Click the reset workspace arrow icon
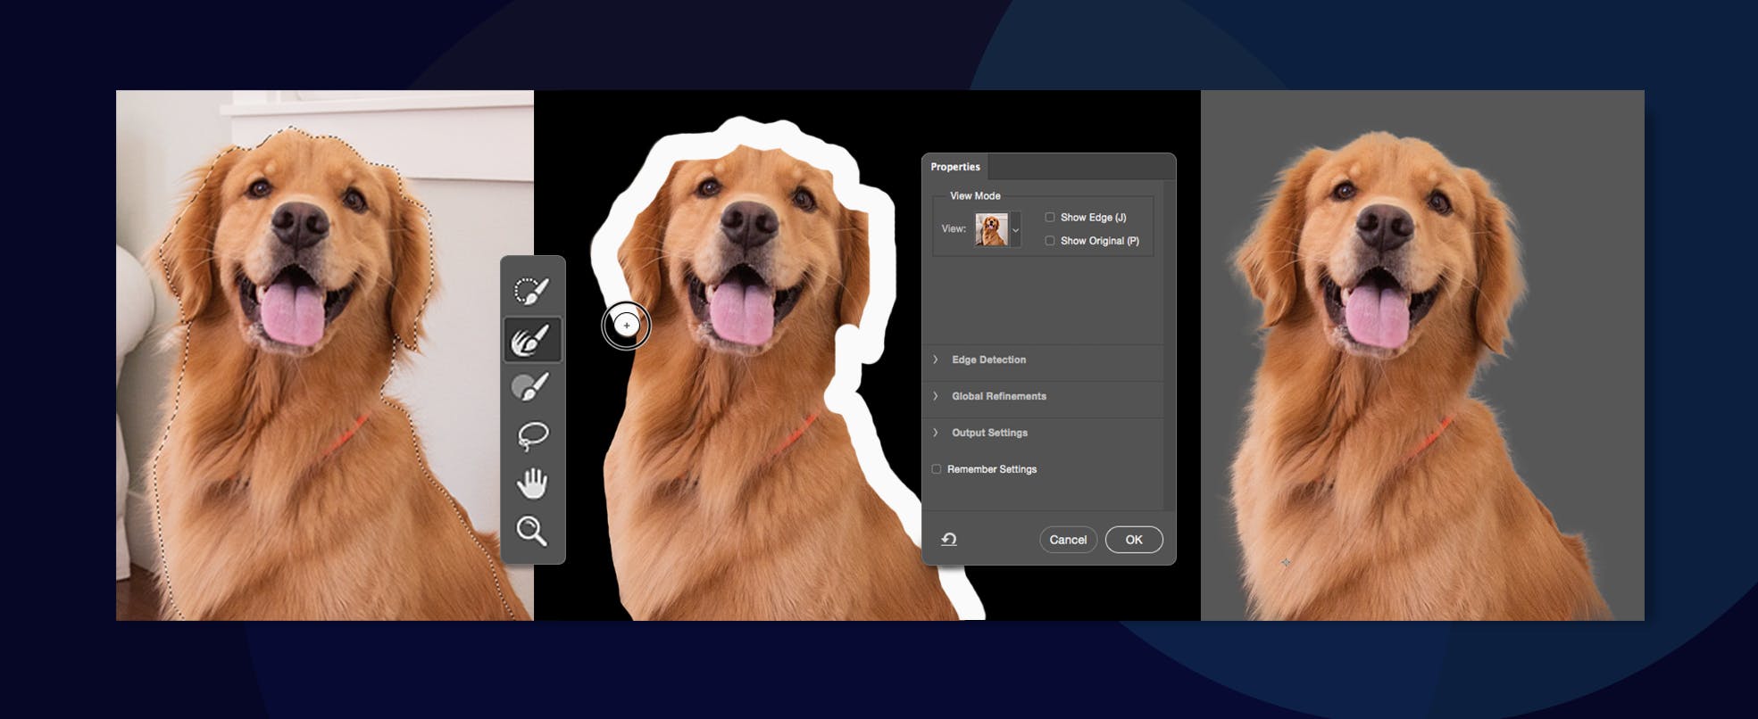1758x719 pixels. coord(949,539)
